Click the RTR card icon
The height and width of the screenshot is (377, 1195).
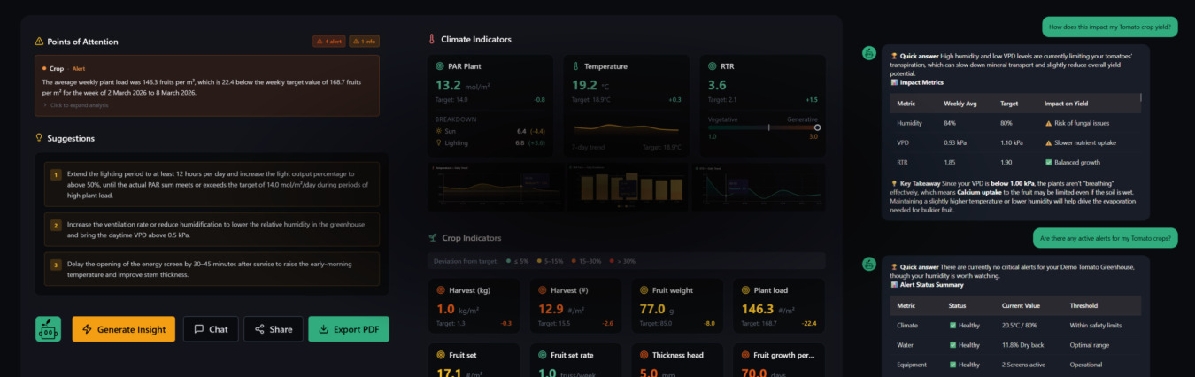[x=713, y=66]
